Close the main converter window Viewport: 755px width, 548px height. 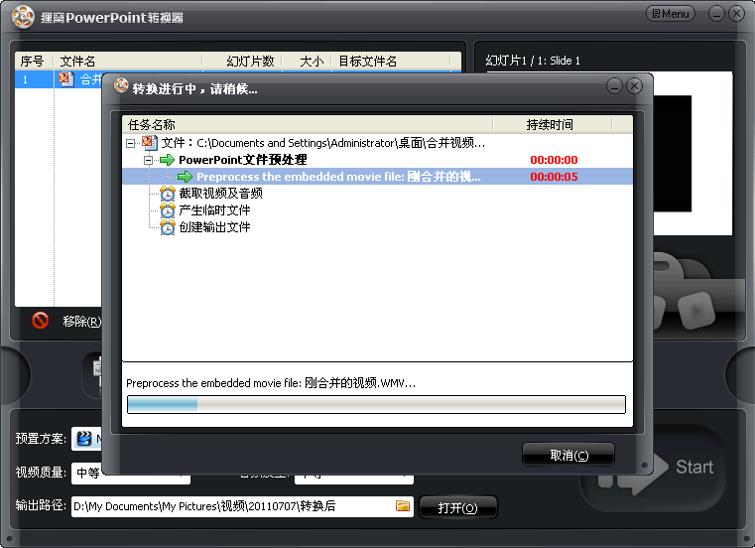[x=737, y=14]
